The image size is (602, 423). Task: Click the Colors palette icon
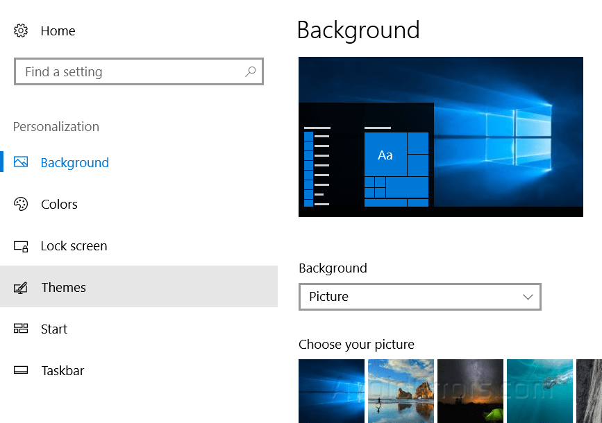click(20, 204)
